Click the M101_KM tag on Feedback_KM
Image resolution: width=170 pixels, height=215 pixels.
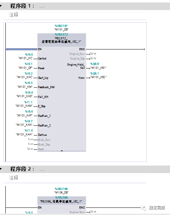(25, 87)
